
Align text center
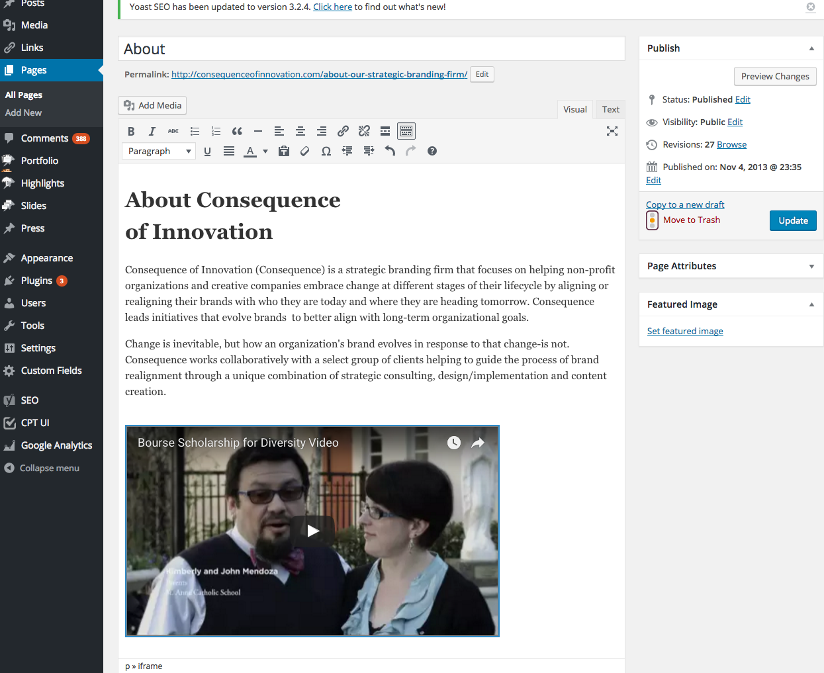300,131
